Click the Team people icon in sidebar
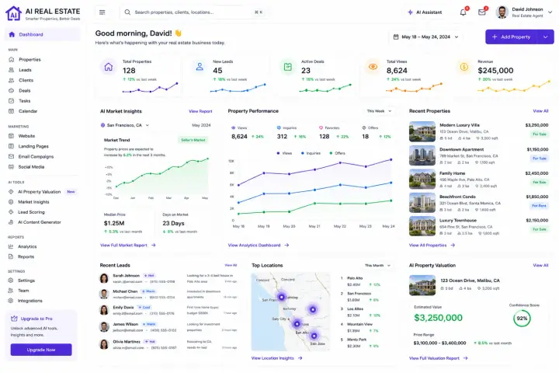The width and height of the screenshot is (559, 373). pos(11,291)
